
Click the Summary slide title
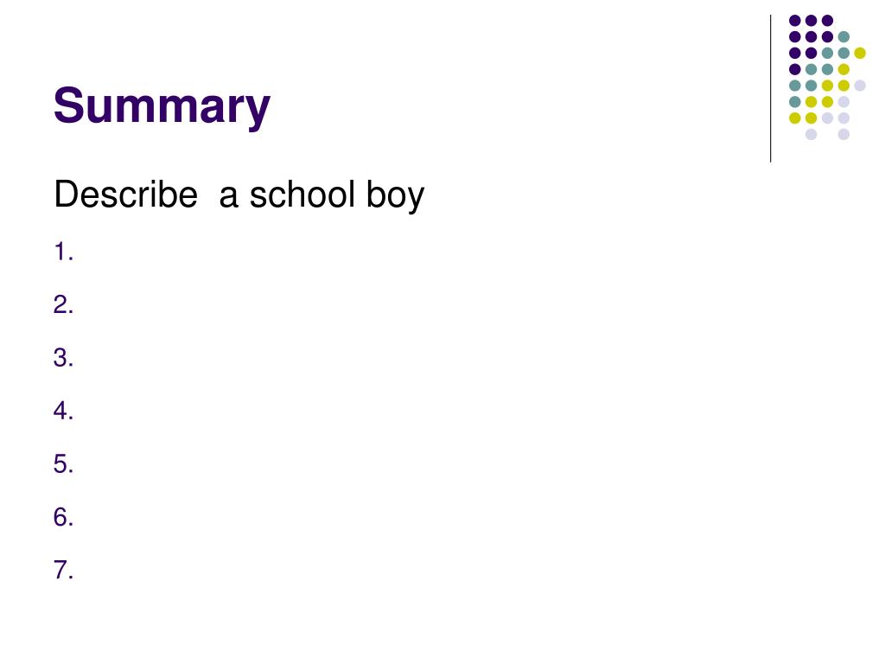click(162, 106)
